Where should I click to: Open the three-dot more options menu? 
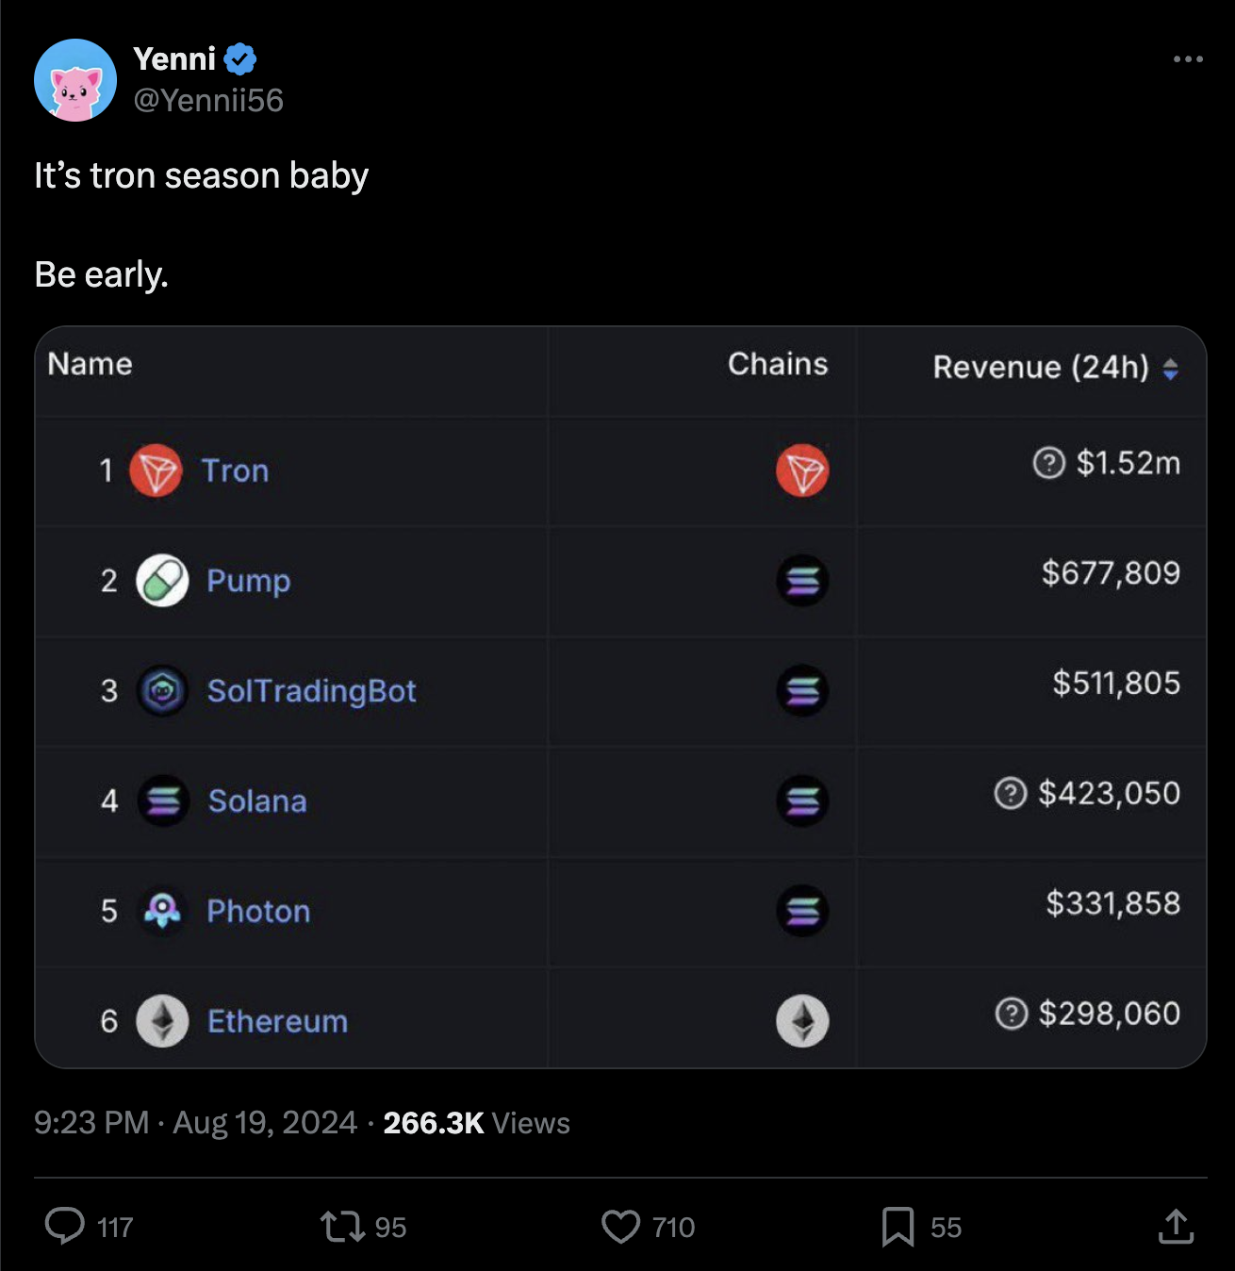1188,59
